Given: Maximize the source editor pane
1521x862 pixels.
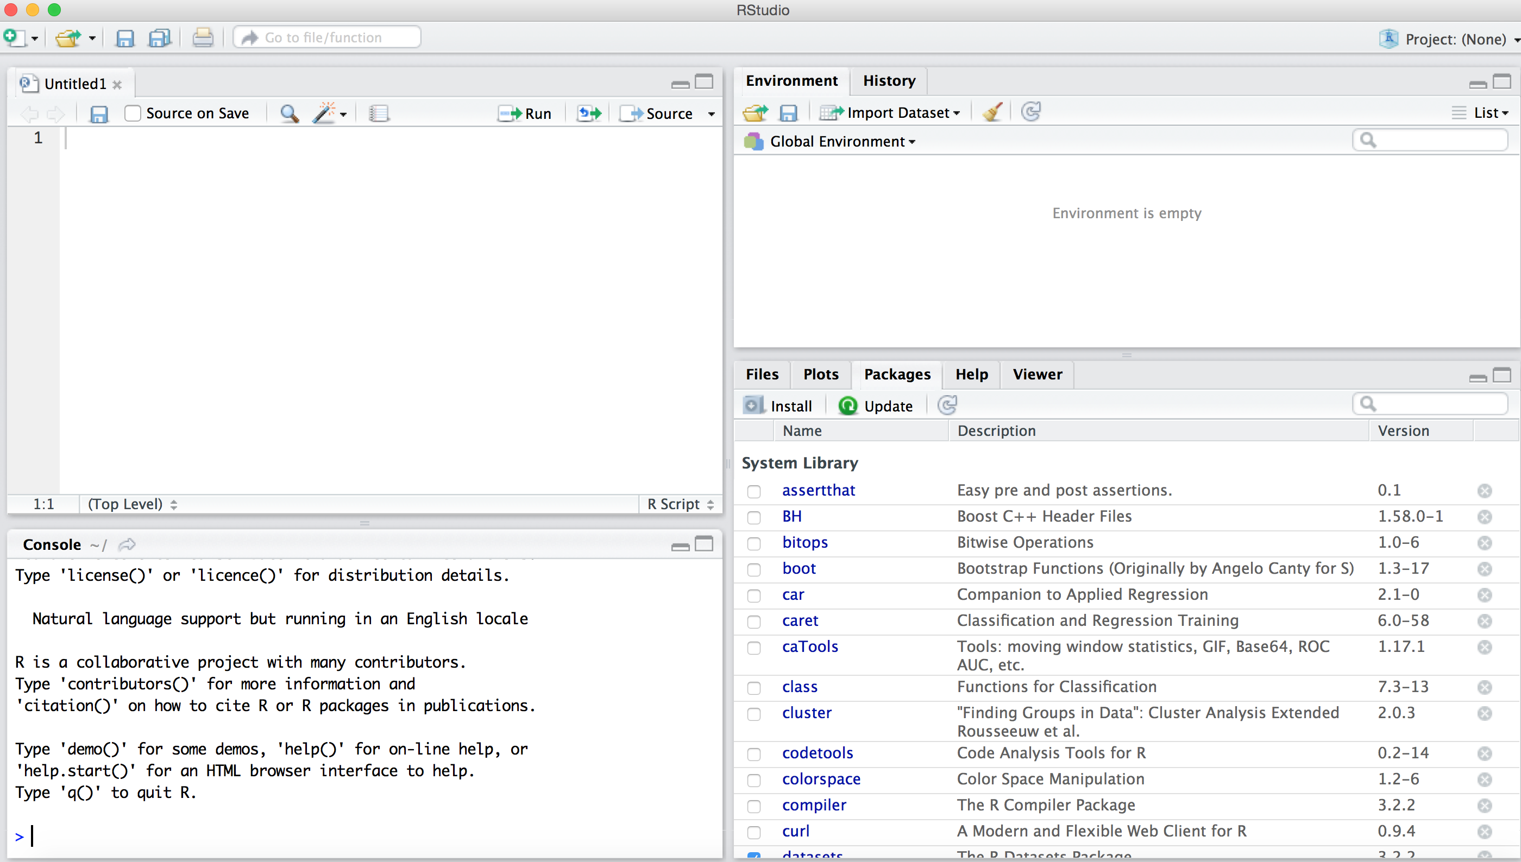Looking at the screenshot, I should coord(703,82).
